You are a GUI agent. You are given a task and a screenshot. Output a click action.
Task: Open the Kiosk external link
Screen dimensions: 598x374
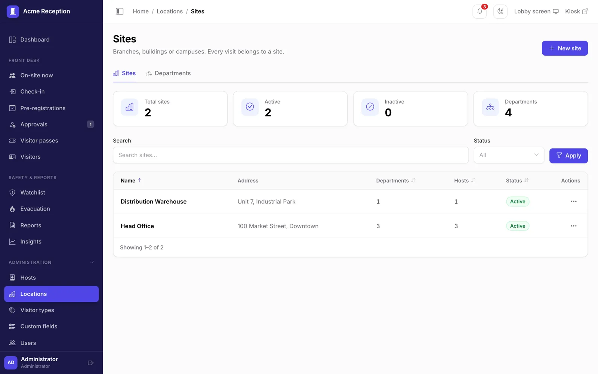point(577,11)
